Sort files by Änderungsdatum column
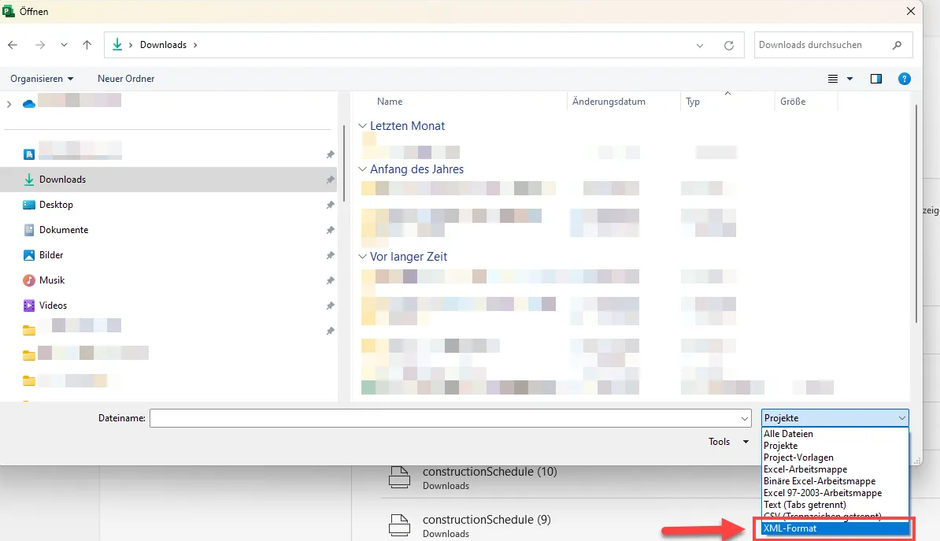Screen dimensions: 940x541 click(609, 102)
